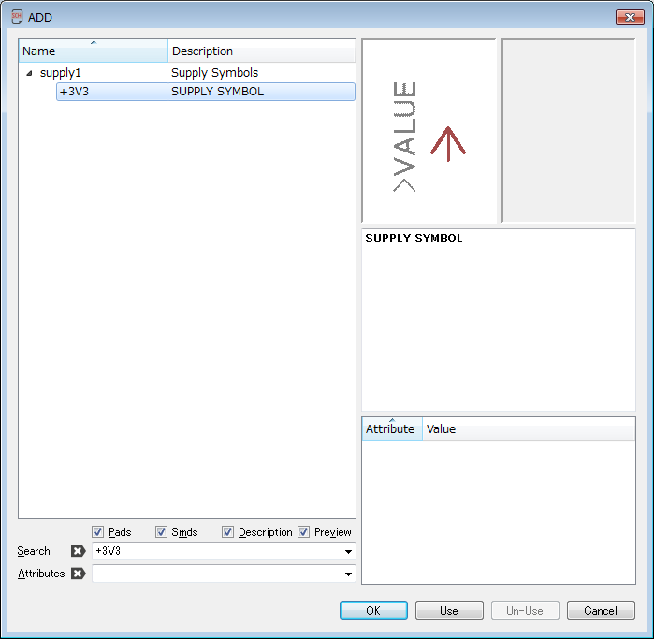
Task: Click the Value column header
Action: click(529, 428)
